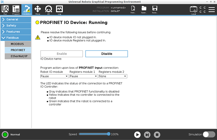Open the Log tab icon
This screenshot has width=217, height=140.
tap(59, 9)
